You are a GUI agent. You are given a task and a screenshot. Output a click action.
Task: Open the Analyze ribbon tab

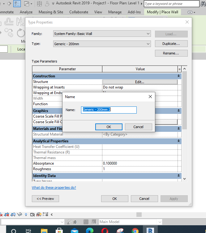coord(26,12)
